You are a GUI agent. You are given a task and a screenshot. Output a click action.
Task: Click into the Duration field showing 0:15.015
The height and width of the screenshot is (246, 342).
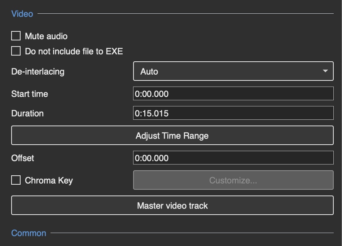click(x=233, y=113)
